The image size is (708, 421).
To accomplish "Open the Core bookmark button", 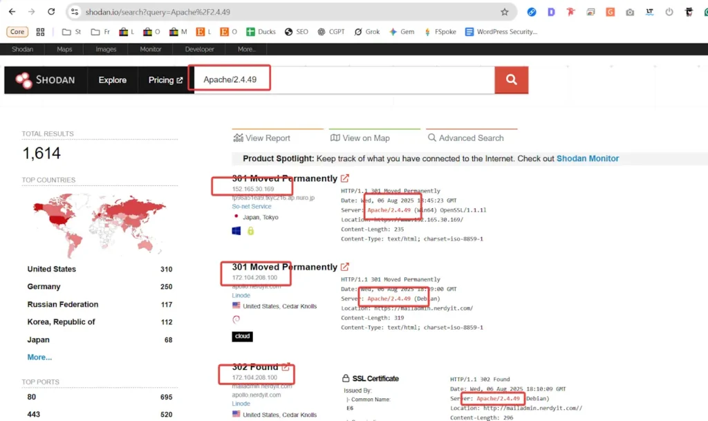I will click(17, 32).
